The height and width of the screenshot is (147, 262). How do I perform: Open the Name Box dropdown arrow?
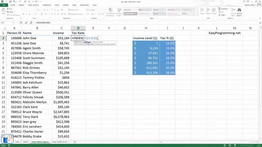click(x=13, y=22)
